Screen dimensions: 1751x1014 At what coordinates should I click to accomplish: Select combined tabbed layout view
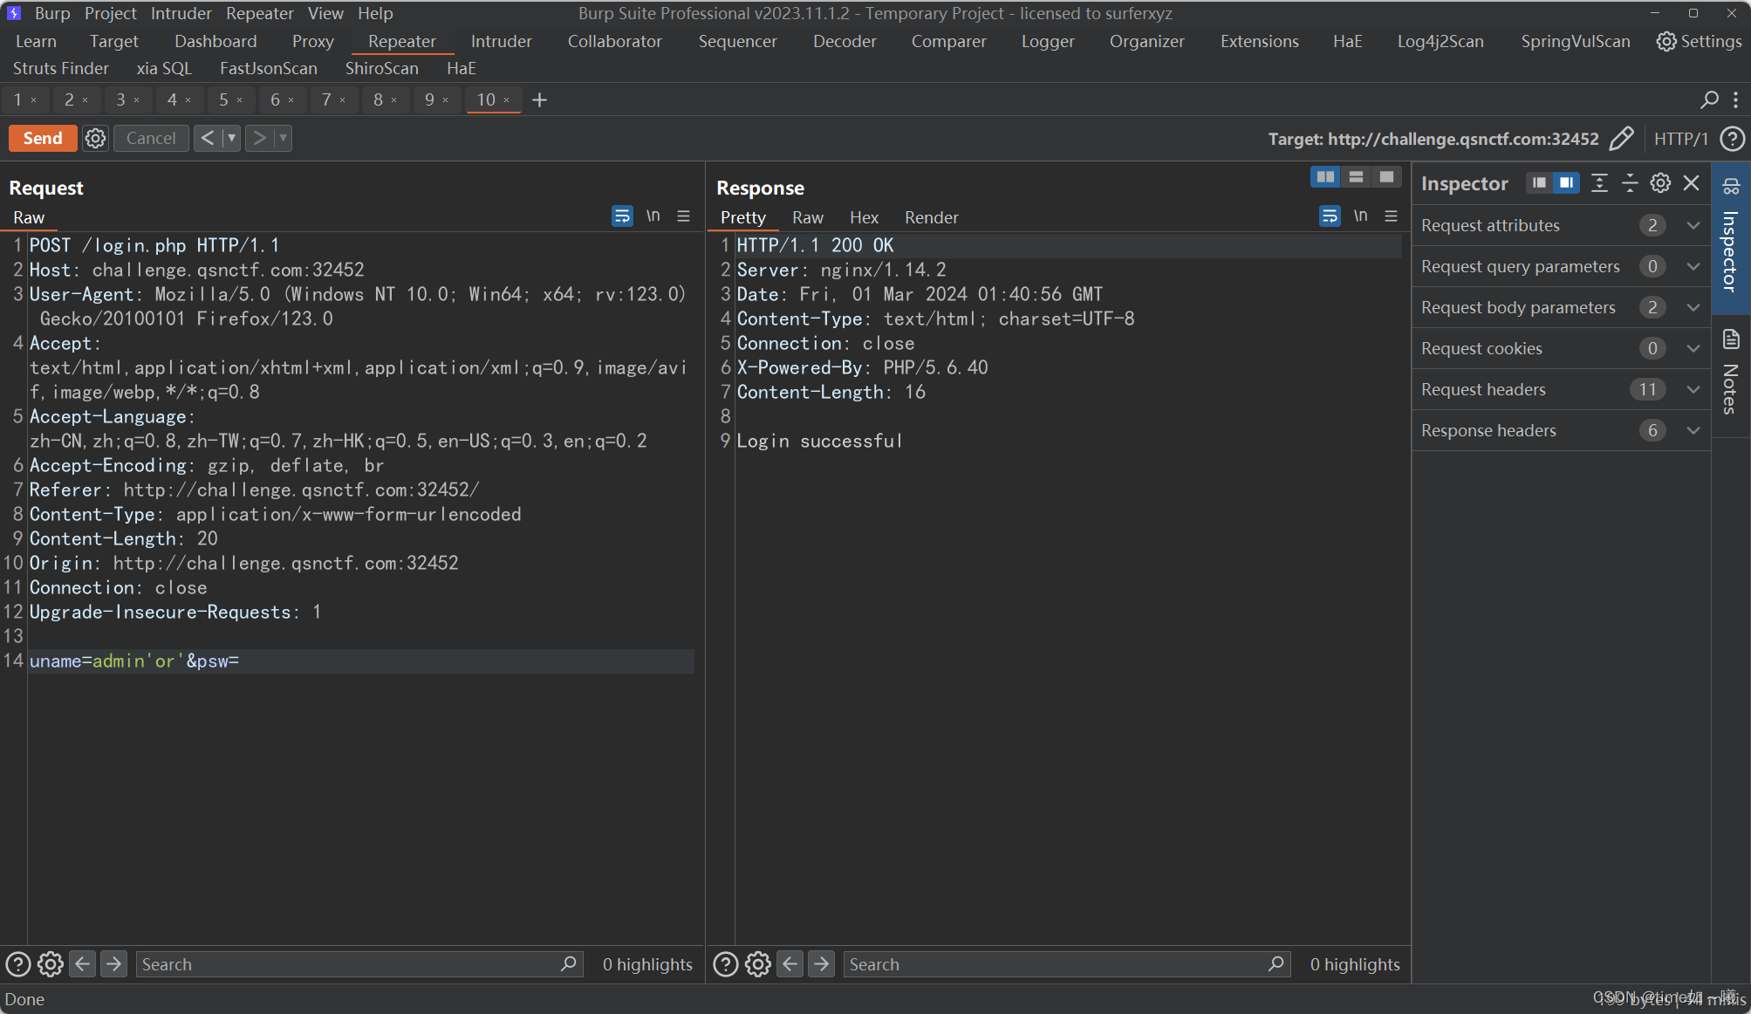(1386, 177)
